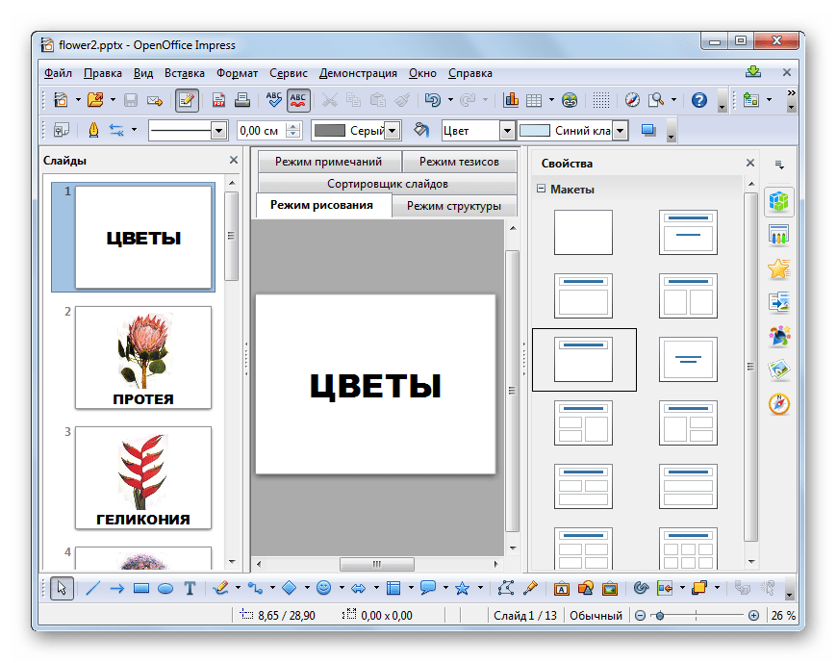
Task: Open the Цвет fill type dropdown
Action: click(x=507, y=130)
